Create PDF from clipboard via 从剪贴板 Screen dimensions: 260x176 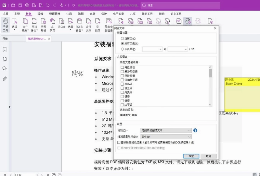[43, 25]
